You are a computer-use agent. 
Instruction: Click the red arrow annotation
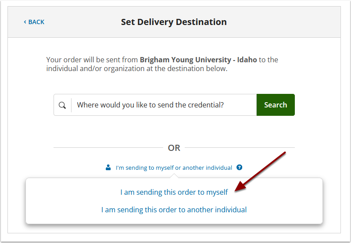coord(260,172)
